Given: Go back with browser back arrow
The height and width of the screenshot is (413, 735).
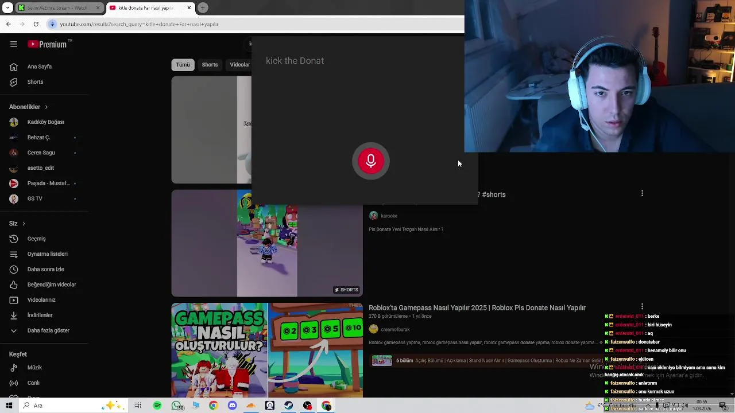Looking at the screenshot, I should click(x=8, y=24).
